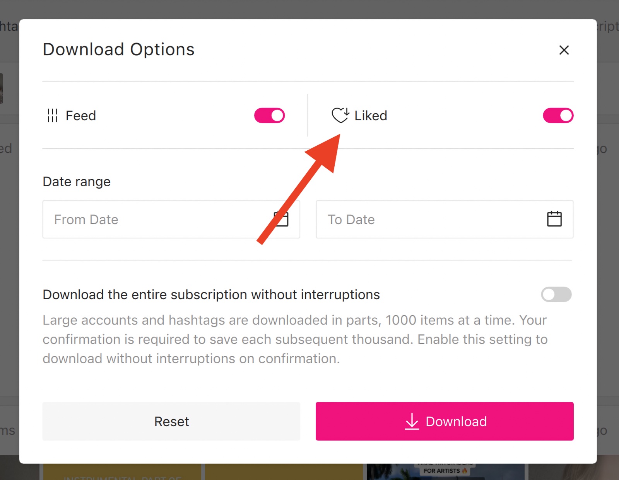Click the Liked label text

tap(371, 116)
